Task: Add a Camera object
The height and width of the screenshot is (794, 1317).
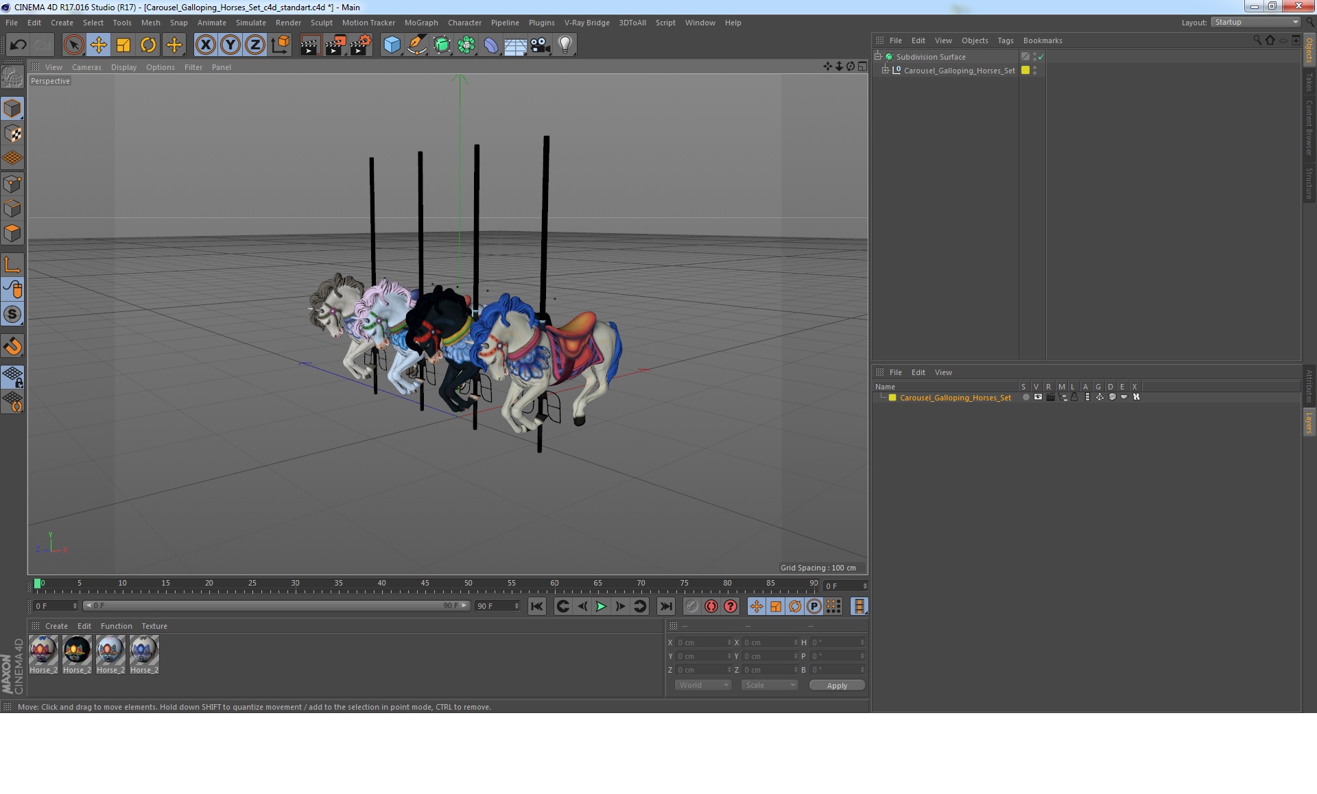Action: pyautogui.click(x=541, y=45)
